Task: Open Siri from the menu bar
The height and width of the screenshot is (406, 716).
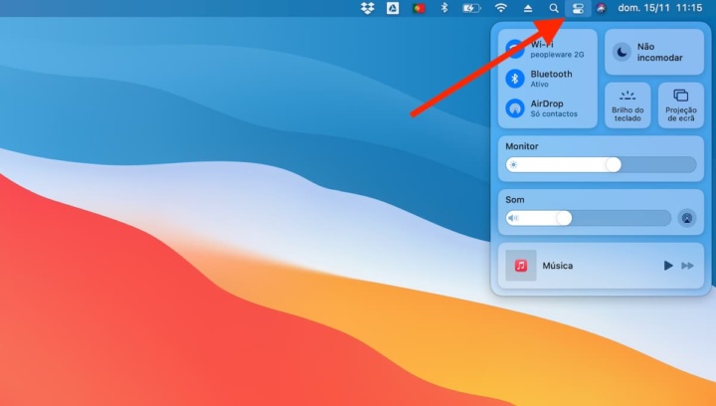Action: coord(602,8)
